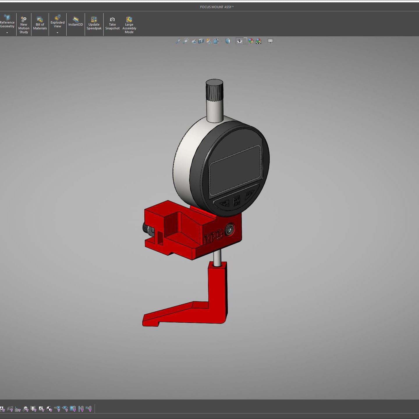
Task: Toggle the surface finish symbol filter
Action: coord(10,409)
